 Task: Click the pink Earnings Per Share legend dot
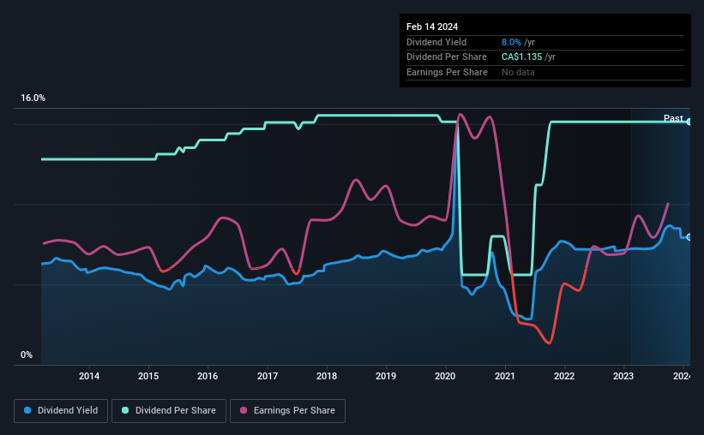point(244,410)
